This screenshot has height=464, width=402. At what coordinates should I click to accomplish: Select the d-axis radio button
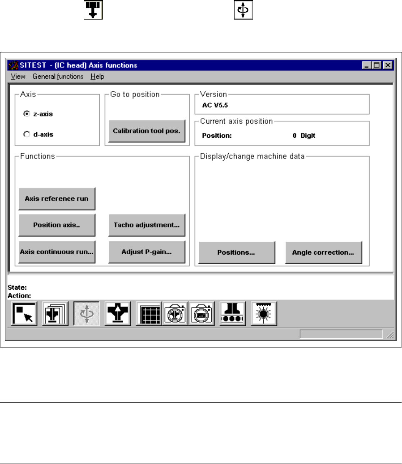(27, 134)
